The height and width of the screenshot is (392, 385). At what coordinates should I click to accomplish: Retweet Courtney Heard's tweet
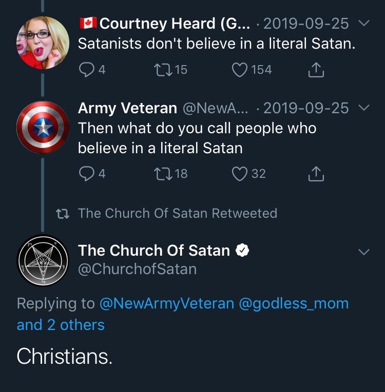[164, 70]
